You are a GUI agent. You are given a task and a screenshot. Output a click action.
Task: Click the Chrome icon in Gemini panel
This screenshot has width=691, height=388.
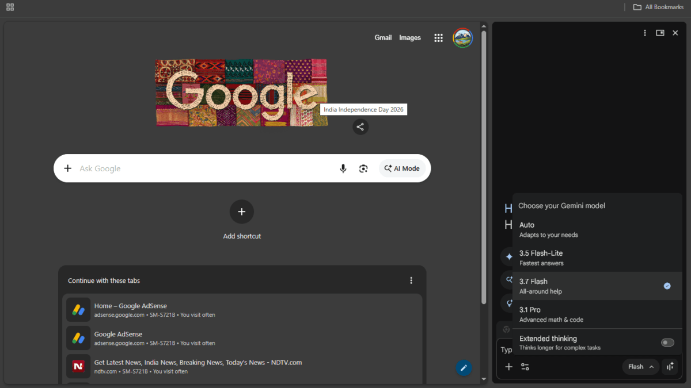tap(506, 329)
